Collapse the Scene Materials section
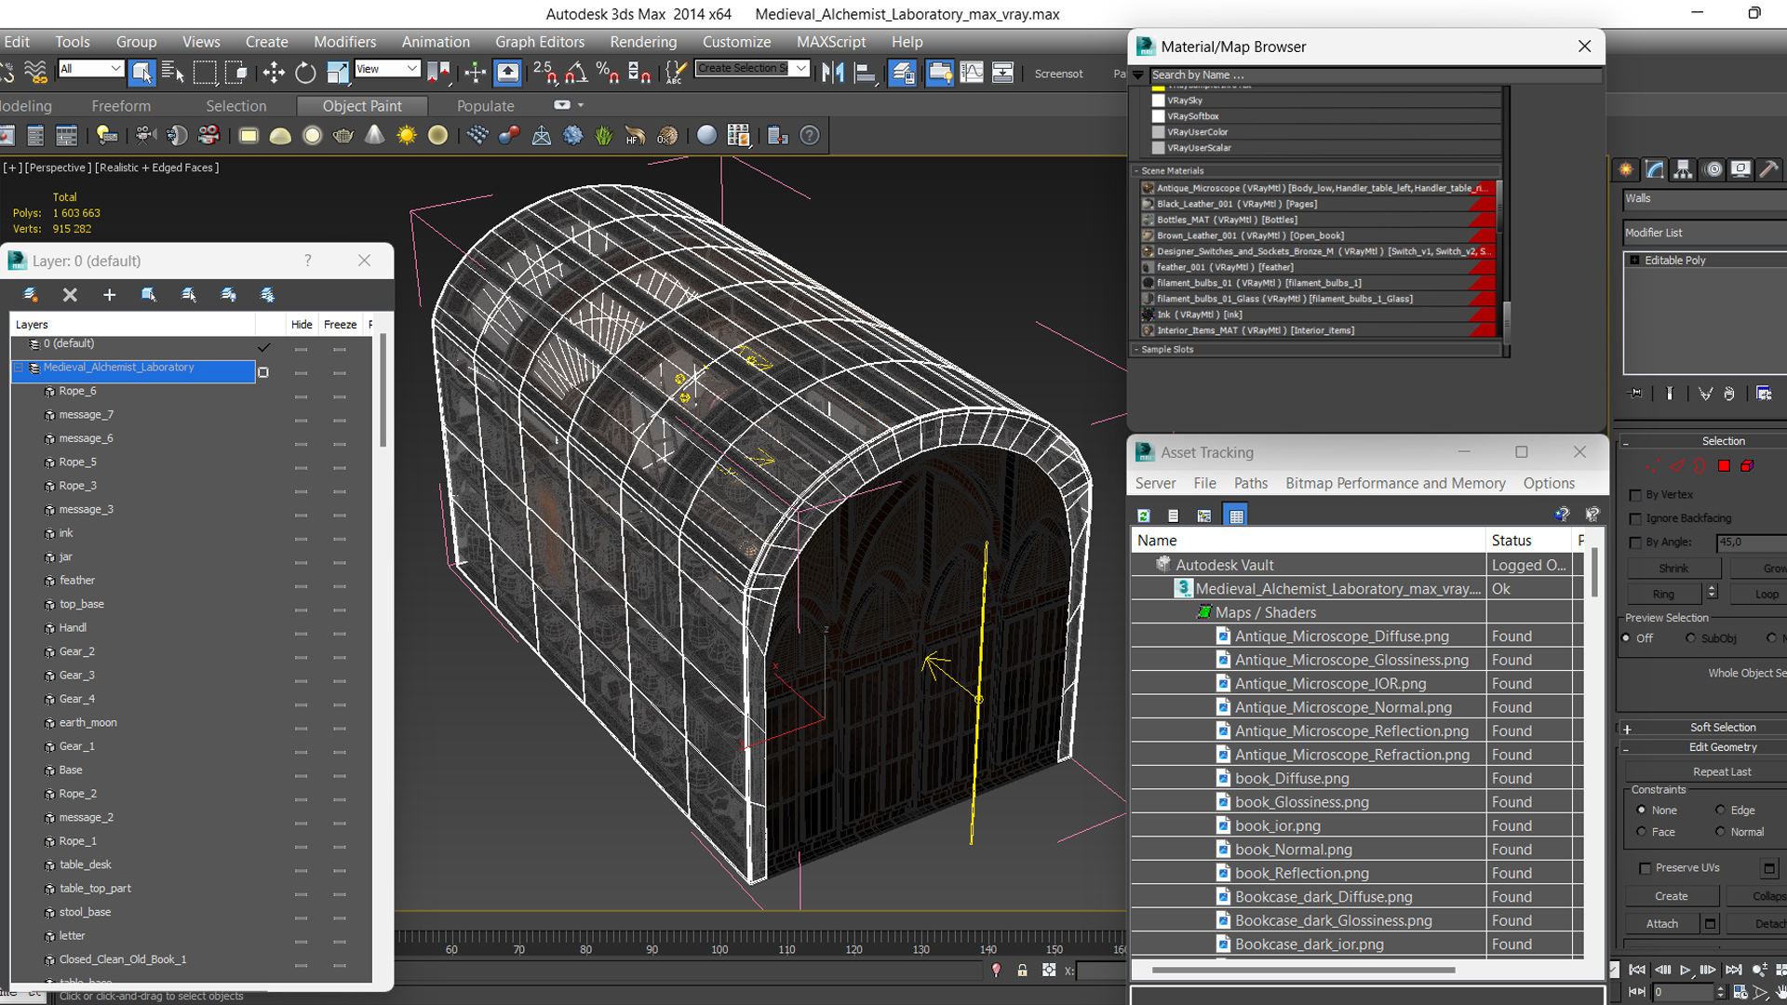The width and height of the screenshot is (1787, 1005). [1136, 171]
